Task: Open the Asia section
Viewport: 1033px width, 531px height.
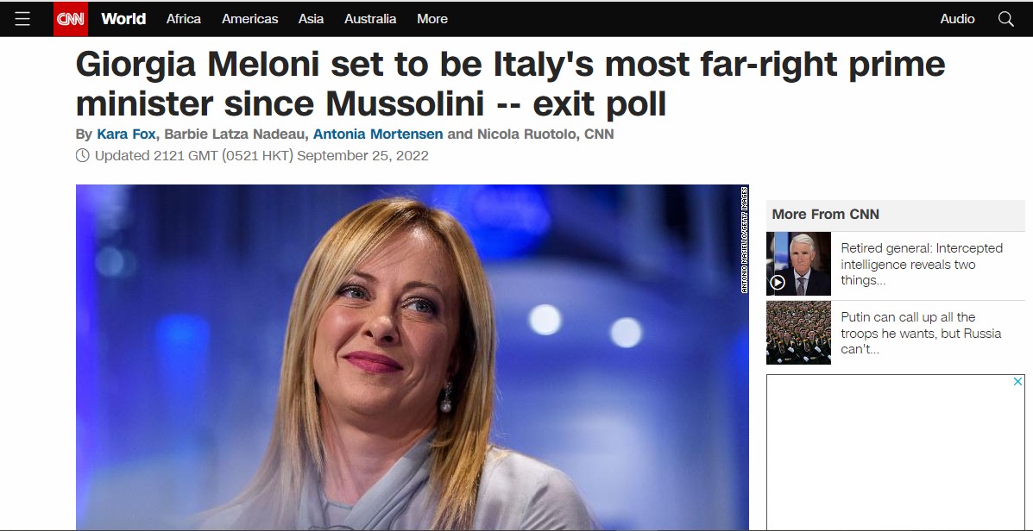Action: (x=311, y=19)
